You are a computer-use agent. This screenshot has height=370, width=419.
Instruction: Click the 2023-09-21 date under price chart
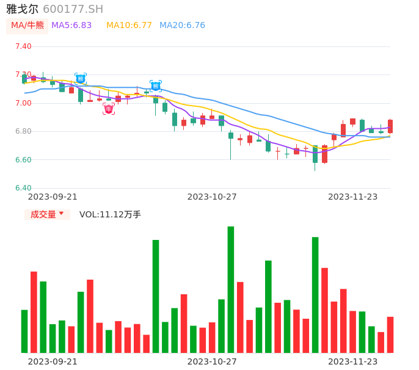click(53, 197)
